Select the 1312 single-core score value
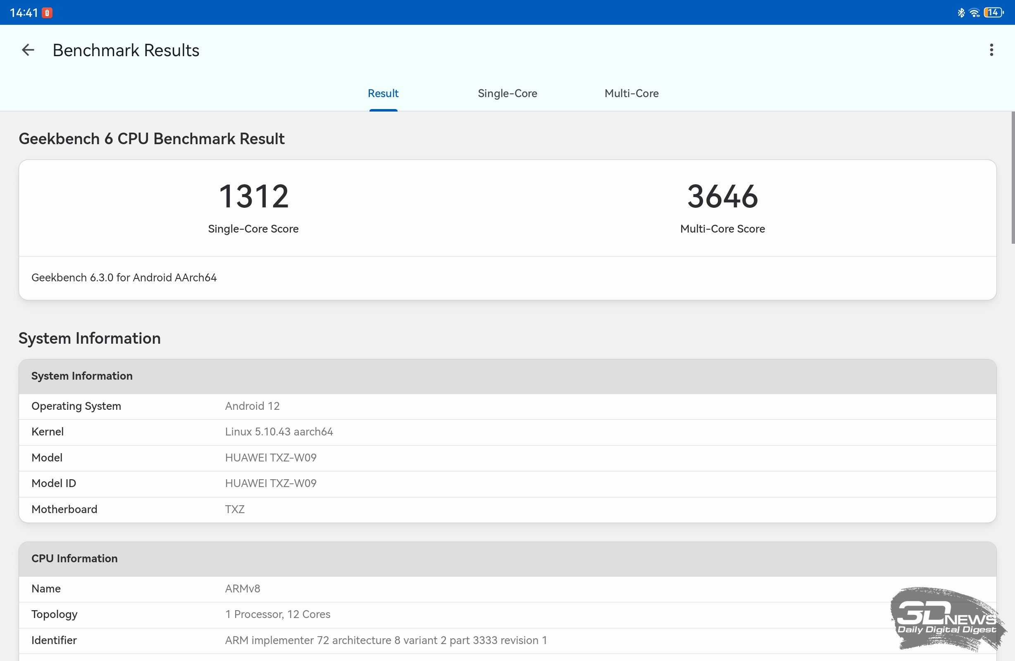 (x=253, y=197)
